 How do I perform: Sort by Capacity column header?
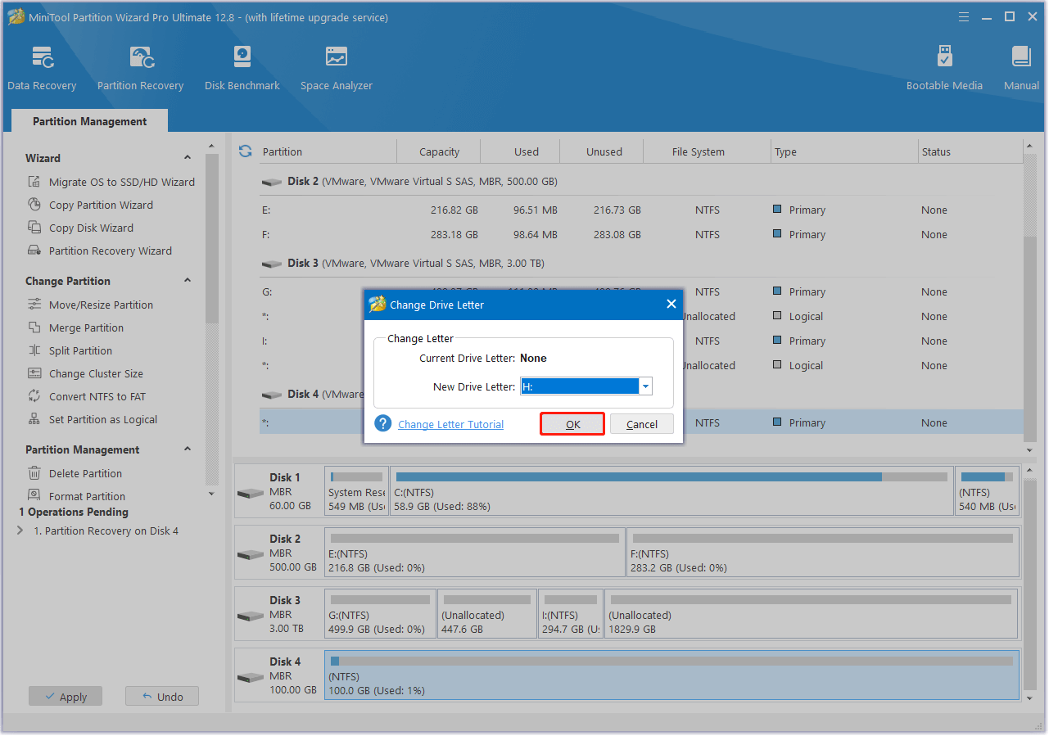pyautogui.click(x=439, y=151)
